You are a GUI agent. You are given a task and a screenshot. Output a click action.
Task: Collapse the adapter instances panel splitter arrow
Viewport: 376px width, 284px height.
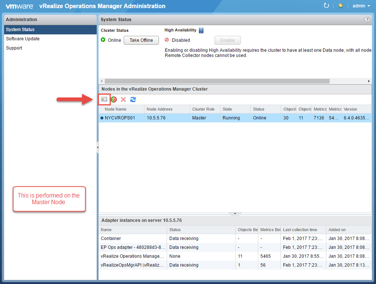[235, 213]
